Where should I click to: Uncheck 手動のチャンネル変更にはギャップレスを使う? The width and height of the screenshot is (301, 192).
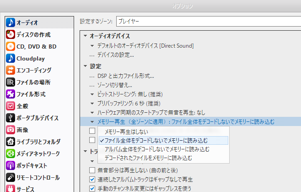click(x=92, y=188)
